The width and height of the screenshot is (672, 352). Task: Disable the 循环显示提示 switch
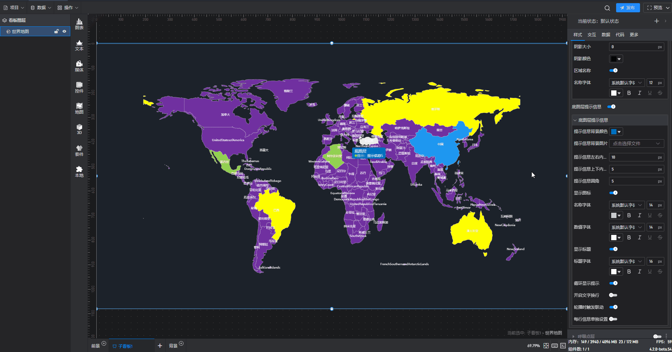coord(613,283)
